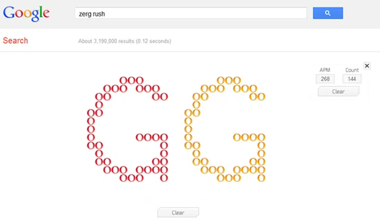Focus the search box containing zerg rush
This screenshot has height=223, width=380.
(191, 13)
